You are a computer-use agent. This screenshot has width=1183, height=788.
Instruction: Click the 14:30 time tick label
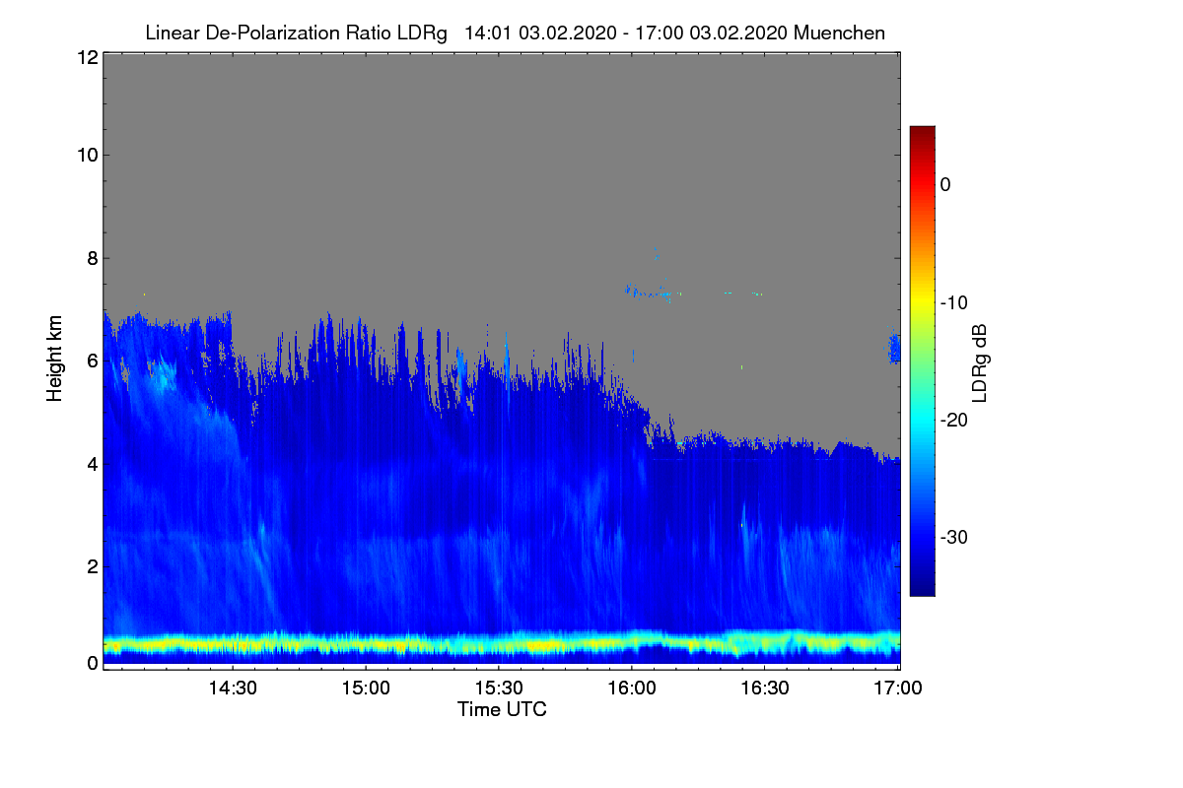(233, 689)
